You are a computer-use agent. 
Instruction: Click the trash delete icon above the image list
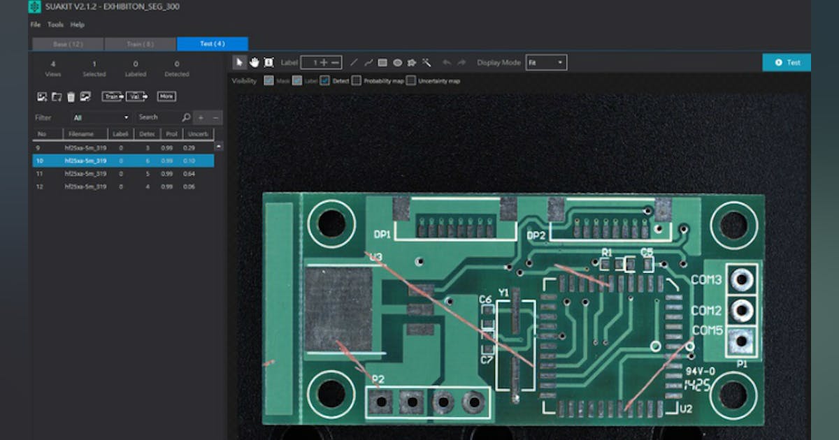click(x=71, y=96)
